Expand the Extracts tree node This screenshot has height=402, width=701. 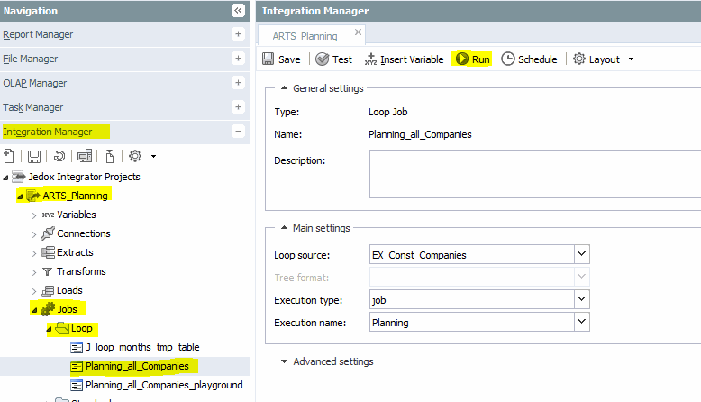pos(33,253)
